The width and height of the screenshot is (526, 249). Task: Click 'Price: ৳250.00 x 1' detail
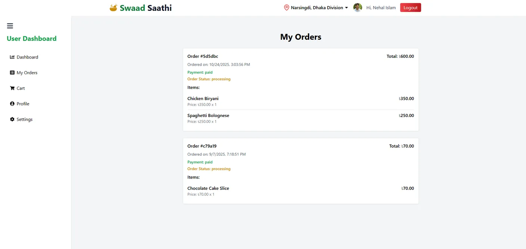coord(202,121)
